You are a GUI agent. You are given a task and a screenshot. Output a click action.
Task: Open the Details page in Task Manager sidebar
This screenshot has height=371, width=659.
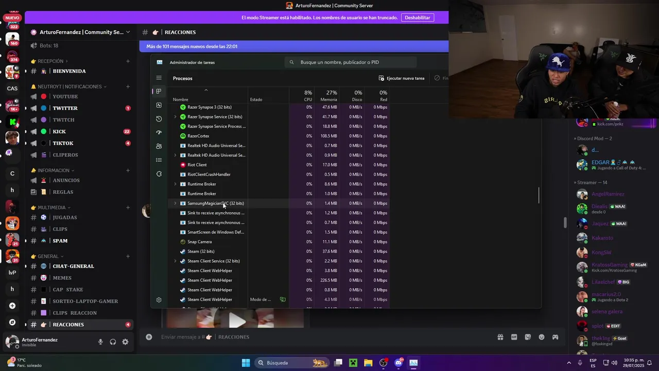point(159,160)
